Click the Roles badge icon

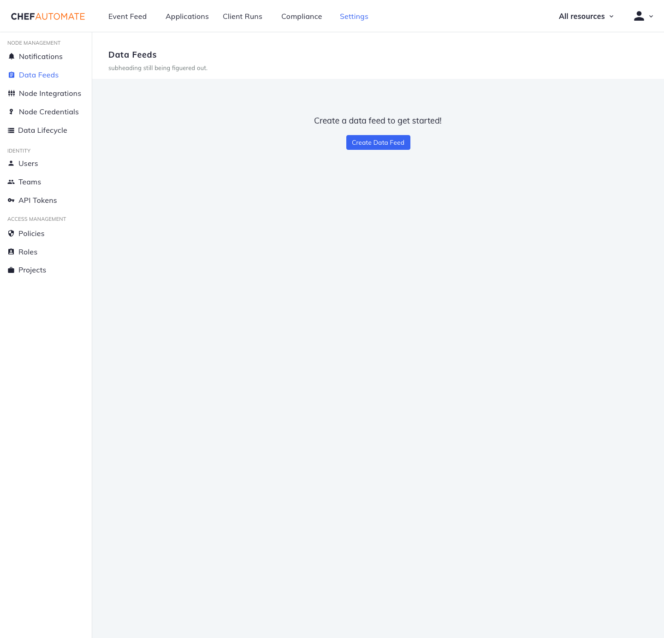click(x=11, y=252)
